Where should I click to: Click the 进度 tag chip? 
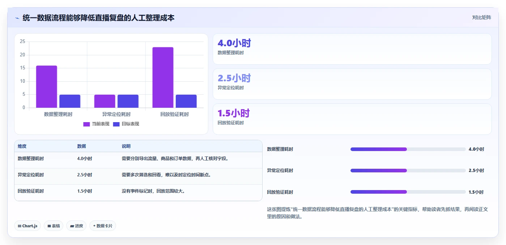coord(76,226)
